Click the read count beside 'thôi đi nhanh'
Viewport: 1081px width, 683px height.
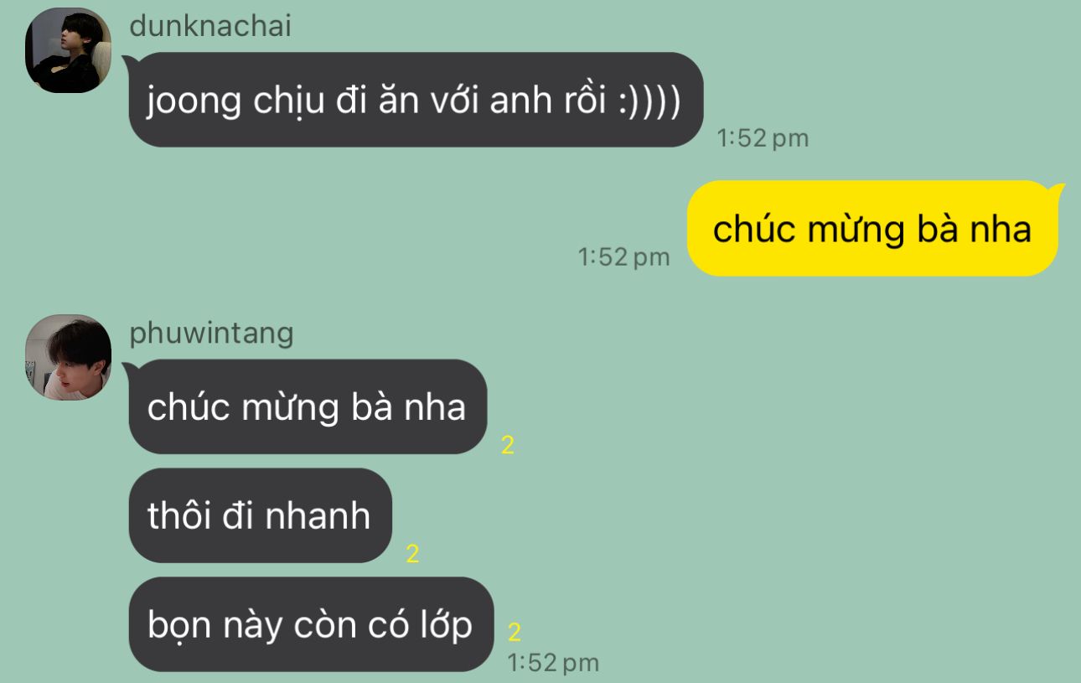[412, 554]
